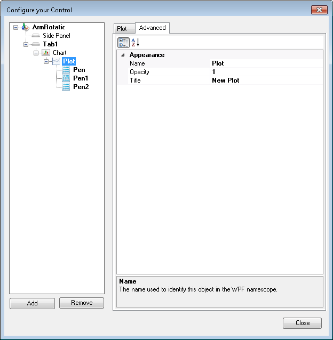Click the icon beside Pen1
Viewport: 333px width, 340px height.
point(66,78)
